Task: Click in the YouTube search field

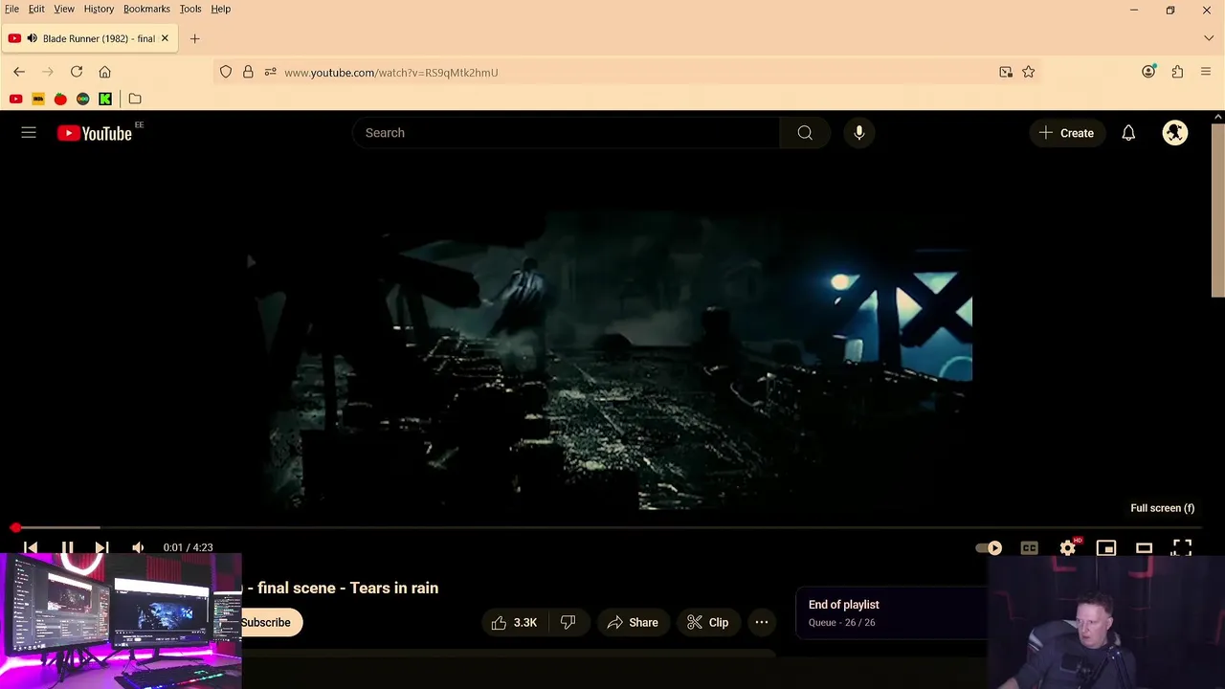Action: tap(567, 133)
